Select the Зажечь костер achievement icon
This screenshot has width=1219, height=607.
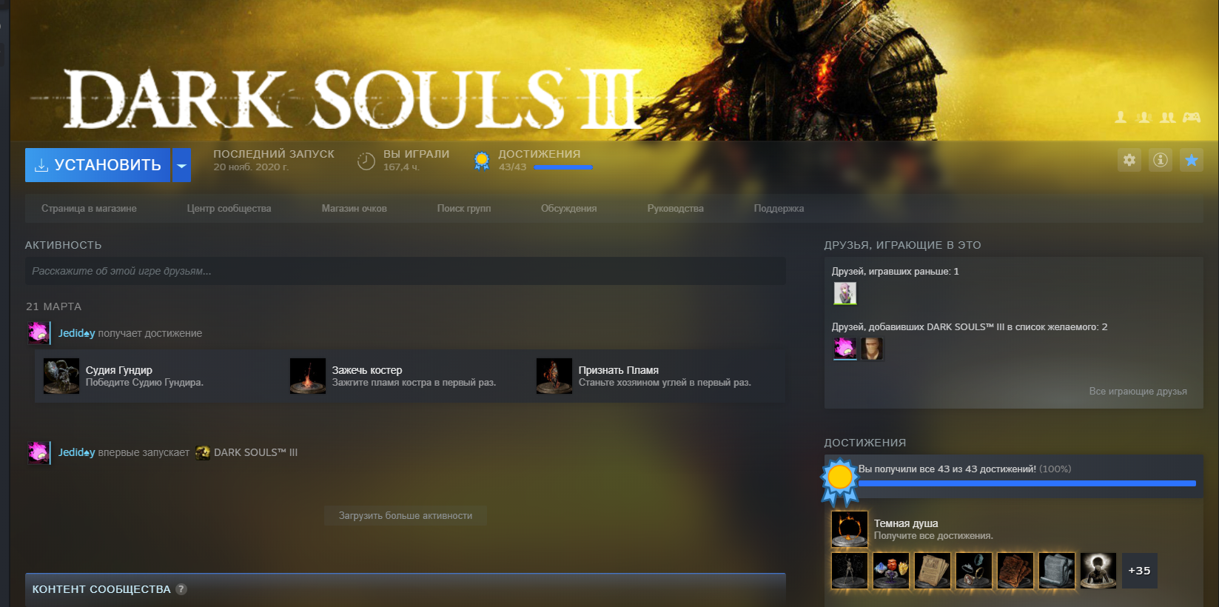pyautogui.click(x=308, y=376)
